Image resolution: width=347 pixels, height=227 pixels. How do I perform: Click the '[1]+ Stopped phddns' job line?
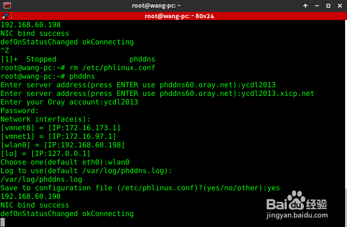tap(77, 59)
